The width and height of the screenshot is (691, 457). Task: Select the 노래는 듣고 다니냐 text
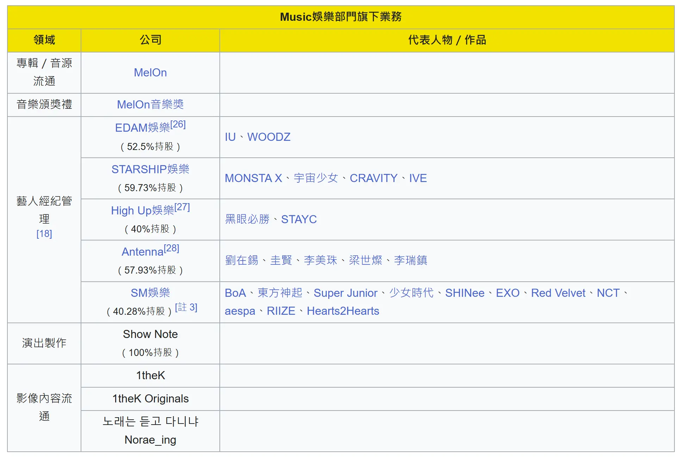(150, 422)
